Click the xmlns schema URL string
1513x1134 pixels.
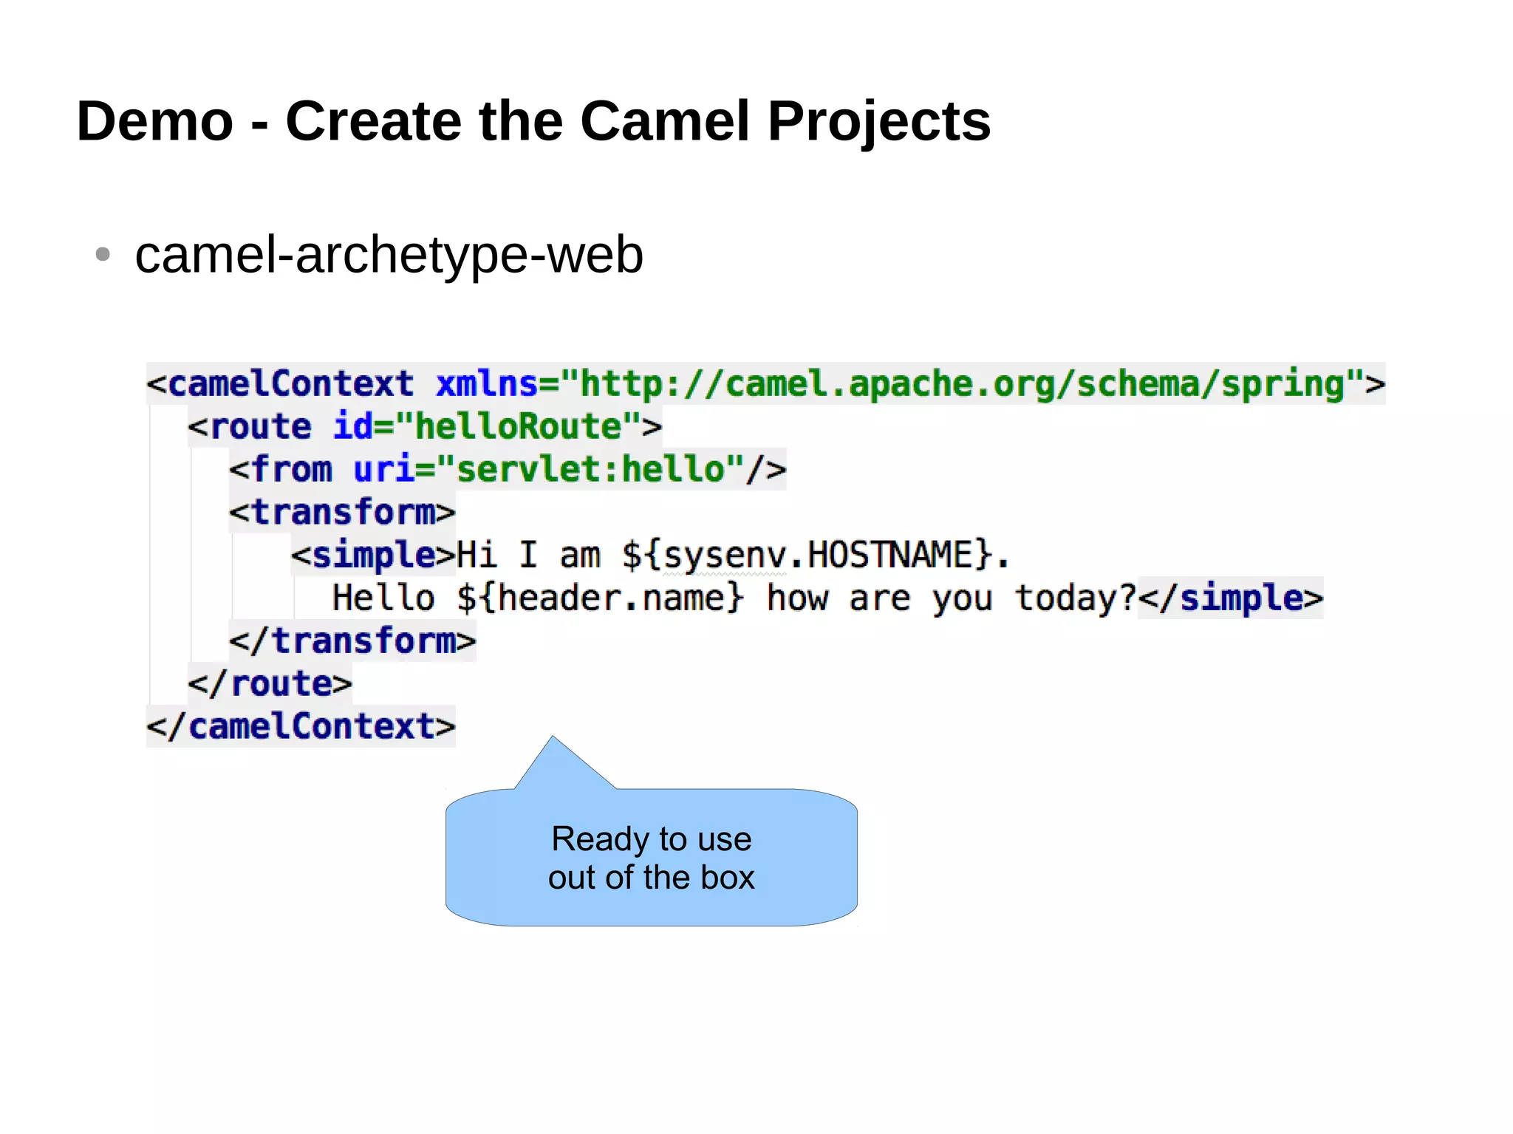point(960,384)
